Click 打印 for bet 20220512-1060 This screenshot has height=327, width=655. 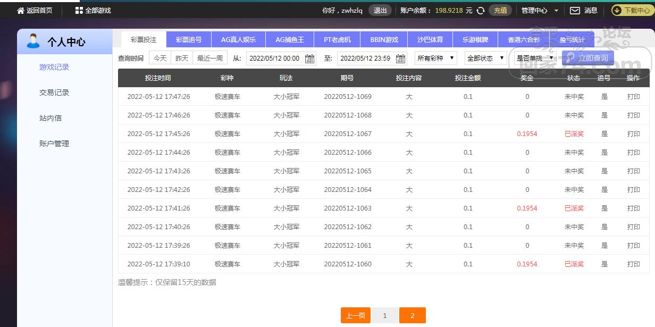(633, 264)
